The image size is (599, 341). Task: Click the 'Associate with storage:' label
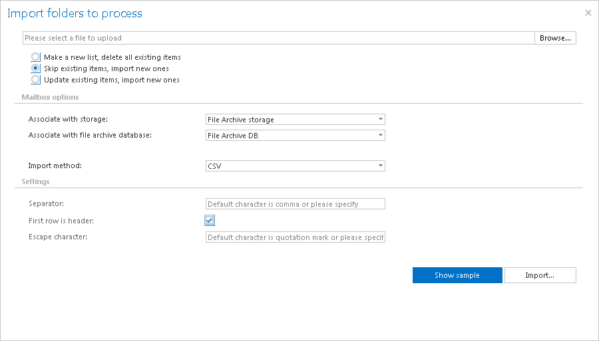(68, 120)
